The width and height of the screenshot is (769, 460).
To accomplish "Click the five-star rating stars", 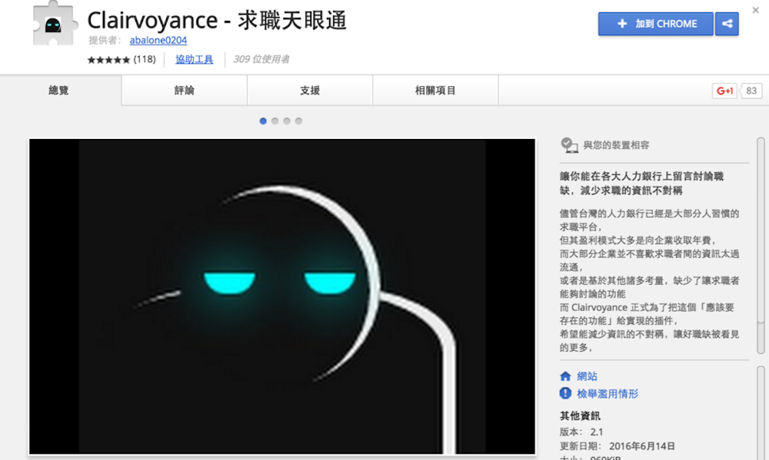I will click(108, 59).
